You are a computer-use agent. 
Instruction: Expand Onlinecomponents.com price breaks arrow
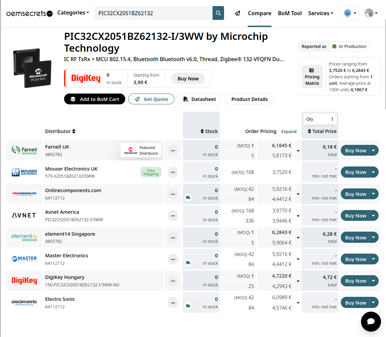(x=298, y=194)
